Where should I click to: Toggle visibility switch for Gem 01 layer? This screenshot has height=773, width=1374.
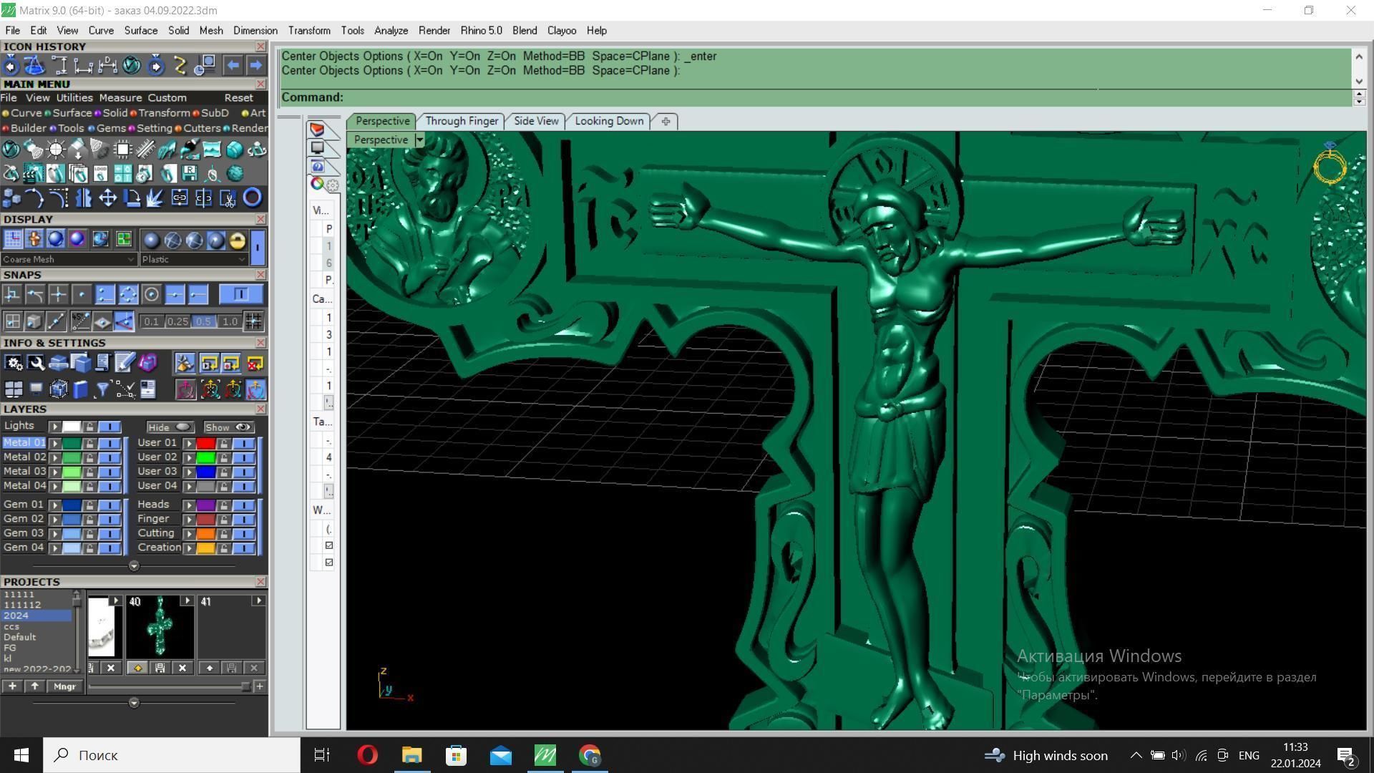pyautogui.click(x=109, y=505)
